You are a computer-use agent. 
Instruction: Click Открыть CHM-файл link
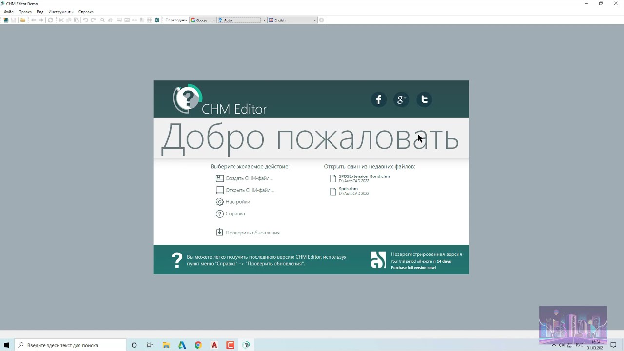[x=250, y=190]
